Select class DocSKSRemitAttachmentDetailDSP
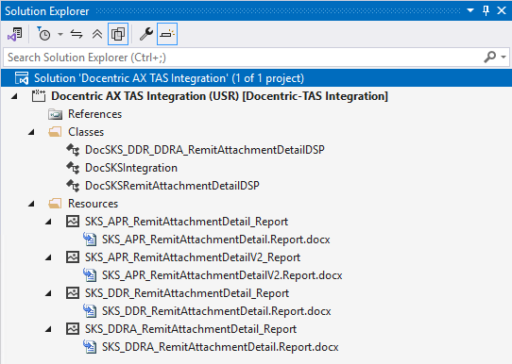Viewport: 512px width, 364px height. pos(172,186)
